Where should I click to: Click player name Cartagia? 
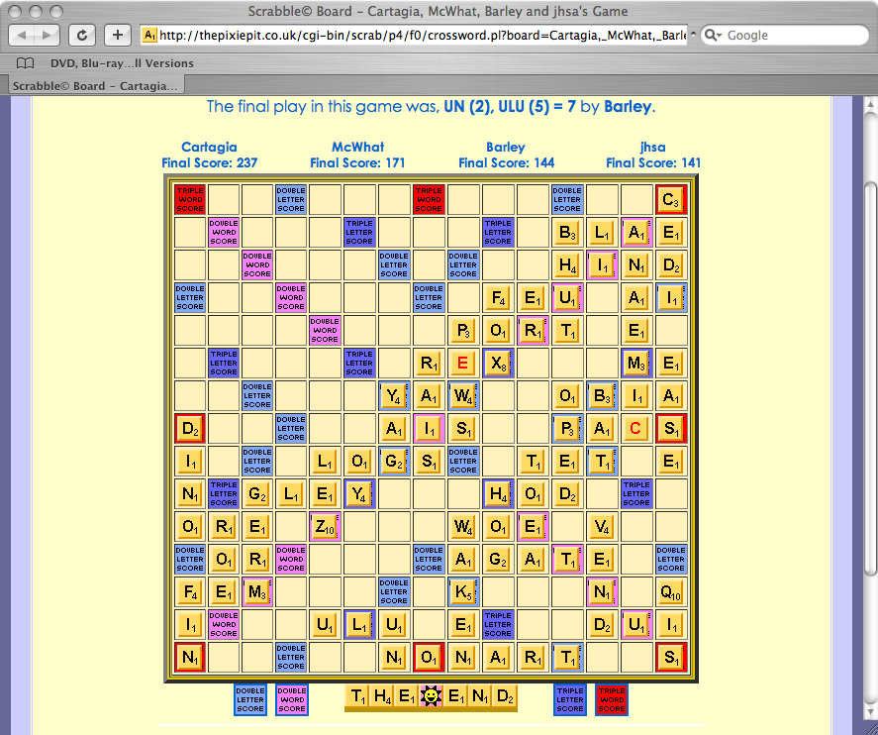tap(209, 148)
